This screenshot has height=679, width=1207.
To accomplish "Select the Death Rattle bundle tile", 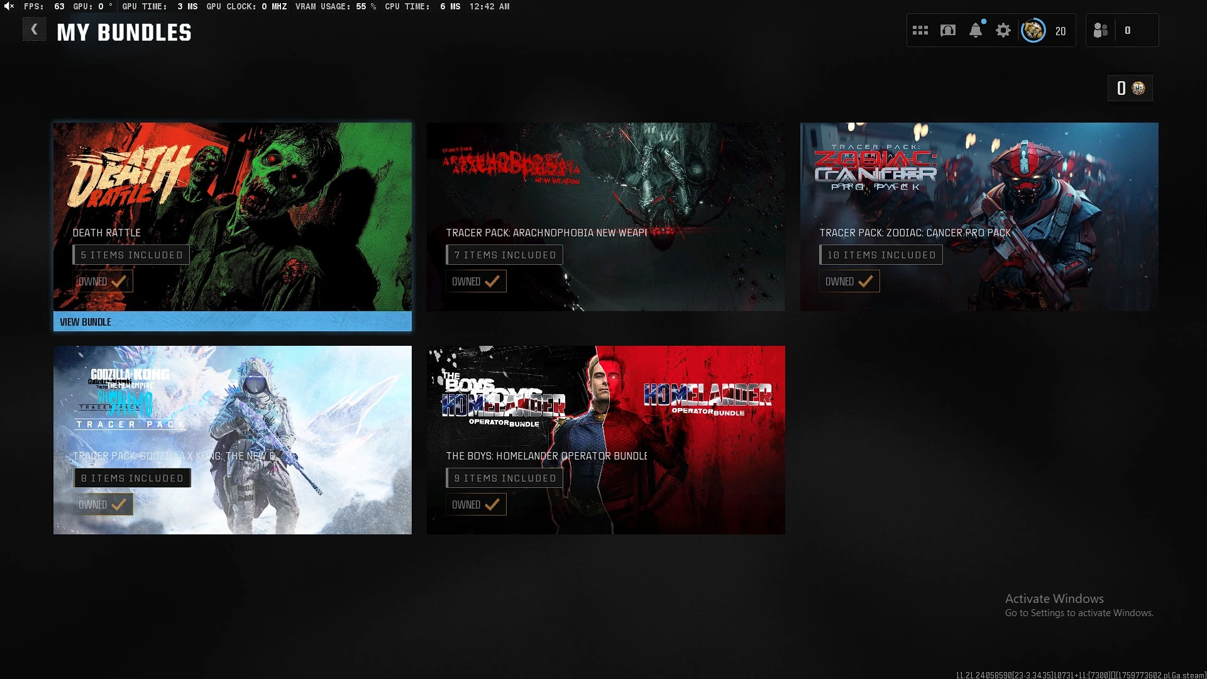I will point(232,189).
